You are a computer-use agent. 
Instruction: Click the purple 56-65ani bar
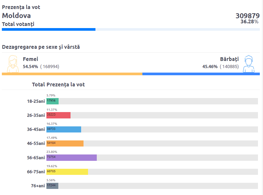72,157
